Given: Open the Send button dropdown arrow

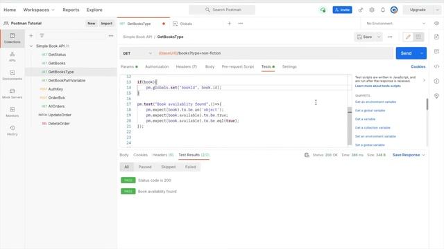Looking at the screenshot, I should pos(422,53).
